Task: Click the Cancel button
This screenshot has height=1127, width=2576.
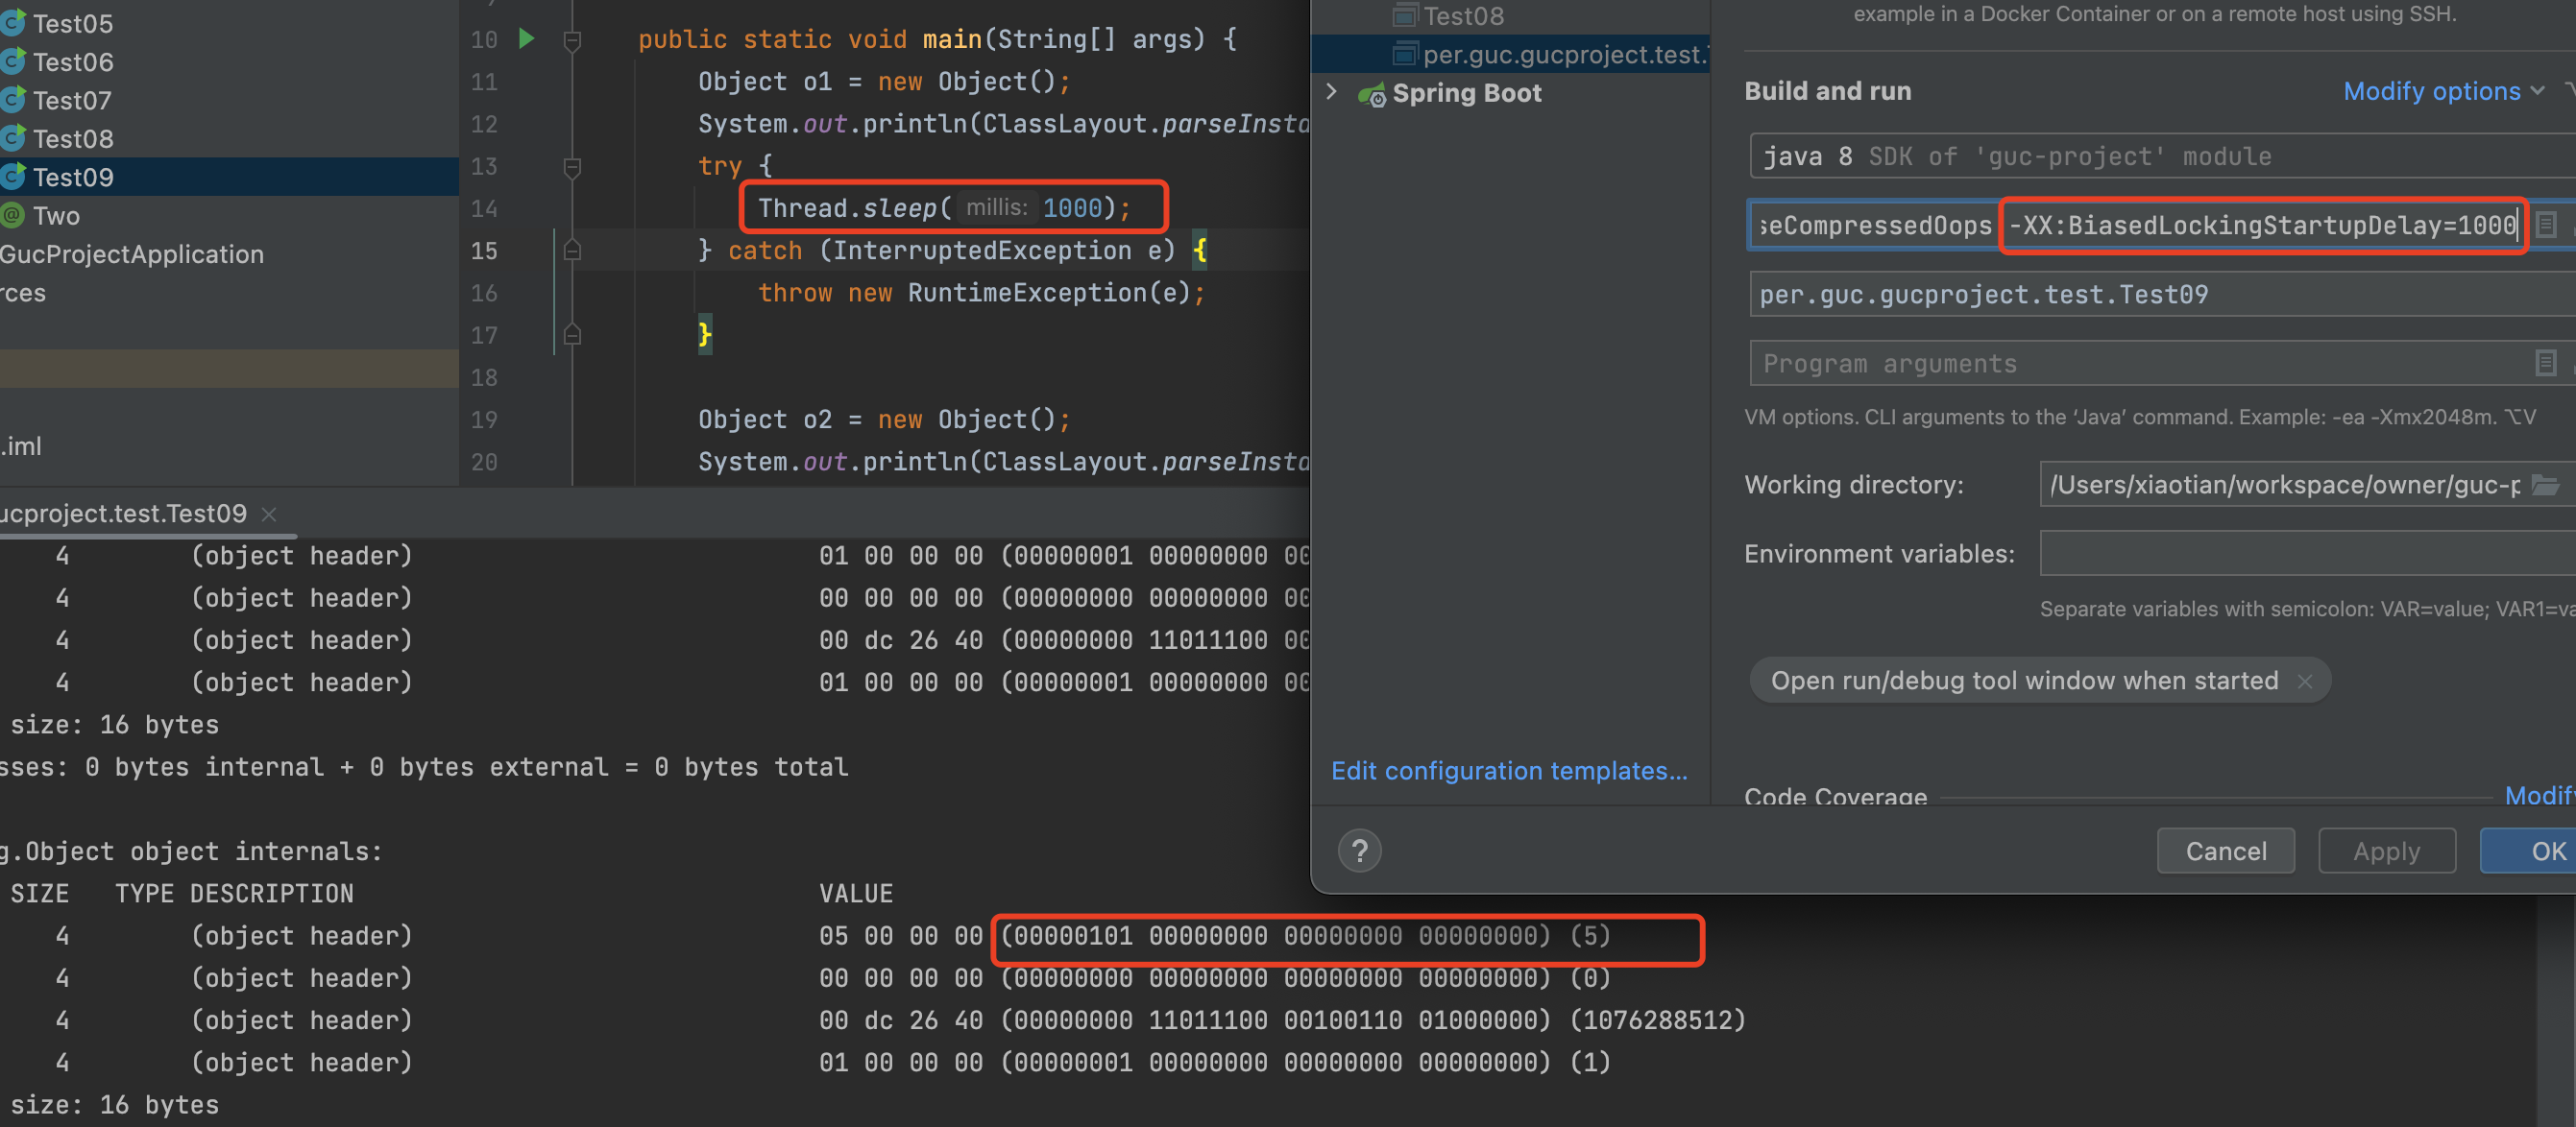Action: [x=2225, y=851]
